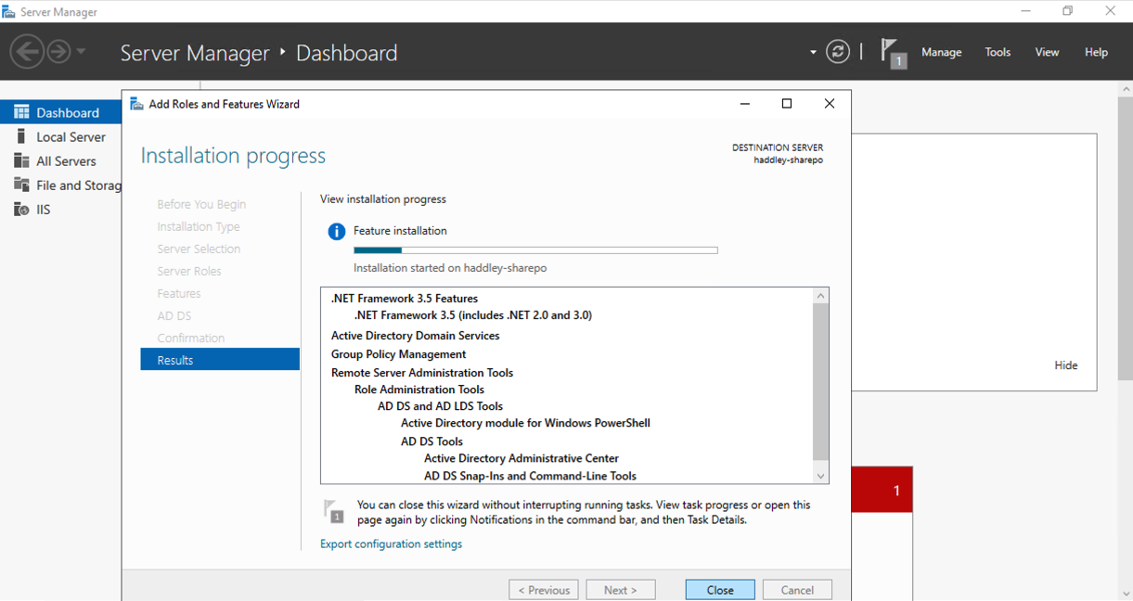Click the Local Server icon in sidebar
The width and height of the screenshot is (1133, 601).
(x=21, y=136)
